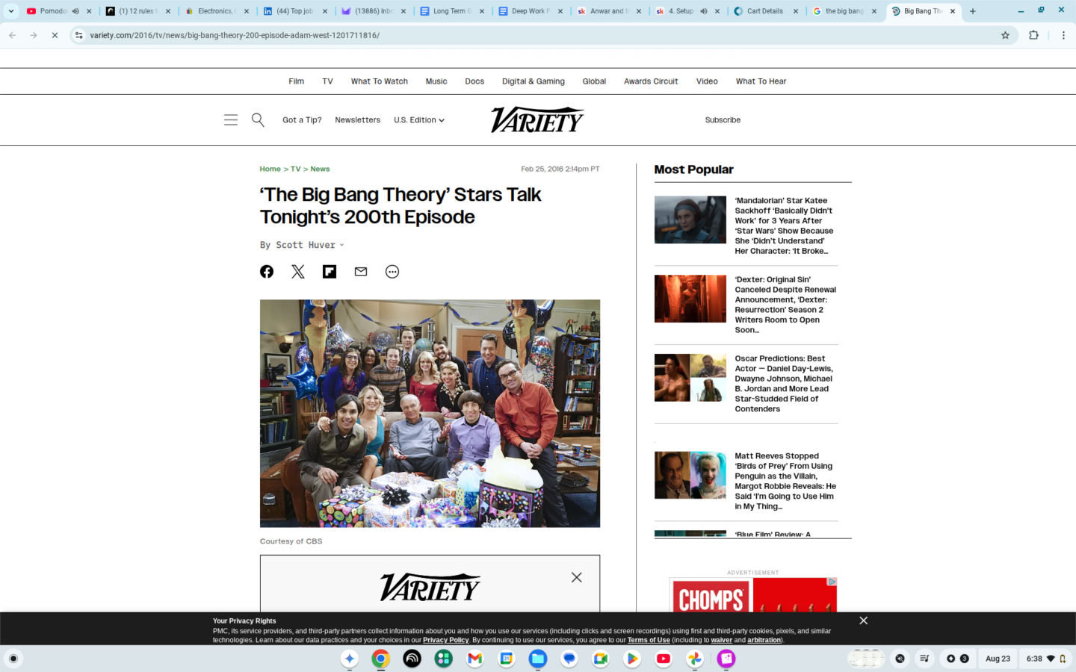Open Gmail from the shelf

pyautogui.click(x=475, y=659)
